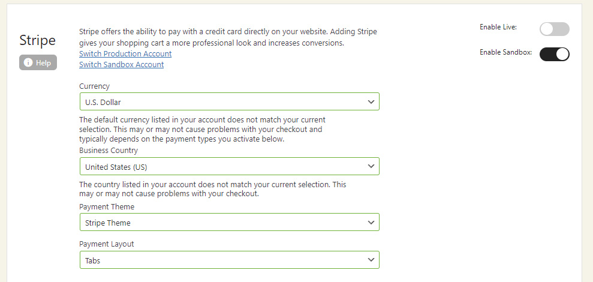The height and width of the screenshot is (282, 593).
Task: Click the Switch Production Account link
Action: click(125, 54)
